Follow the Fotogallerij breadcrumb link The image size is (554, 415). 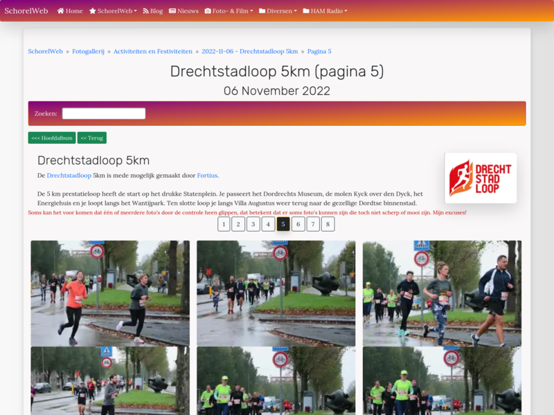89,51
